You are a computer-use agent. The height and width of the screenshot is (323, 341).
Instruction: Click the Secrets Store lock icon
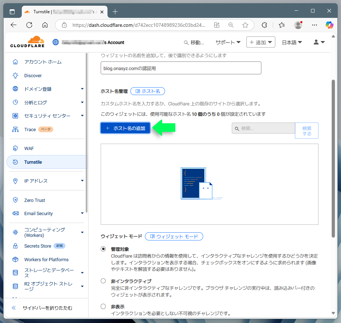coord(15,246)
